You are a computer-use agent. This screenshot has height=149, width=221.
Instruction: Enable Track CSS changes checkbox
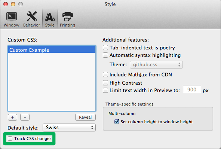pos(10,139)
